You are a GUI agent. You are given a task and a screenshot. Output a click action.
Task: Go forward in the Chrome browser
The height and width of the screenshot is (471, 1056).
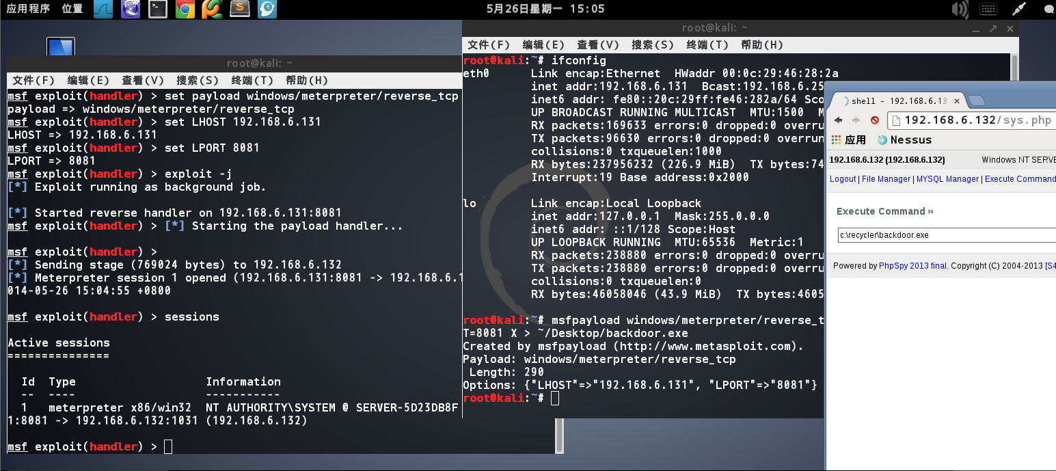tap(856, 120)
